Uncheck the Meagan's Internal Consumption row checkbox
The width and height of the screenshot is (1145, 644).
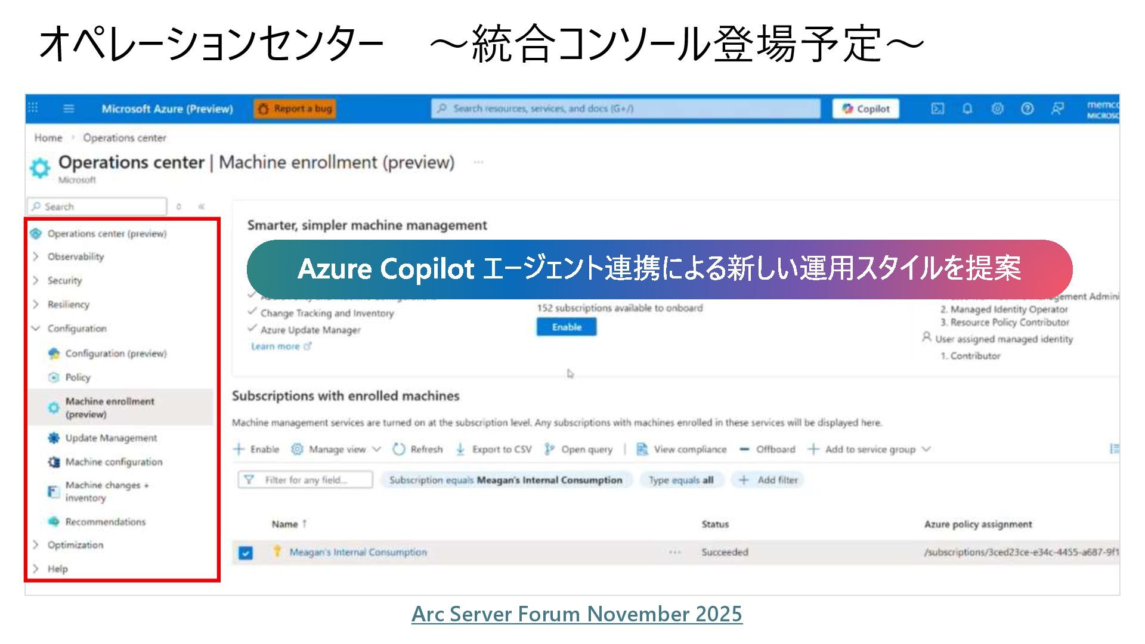[x=245, y=553]
